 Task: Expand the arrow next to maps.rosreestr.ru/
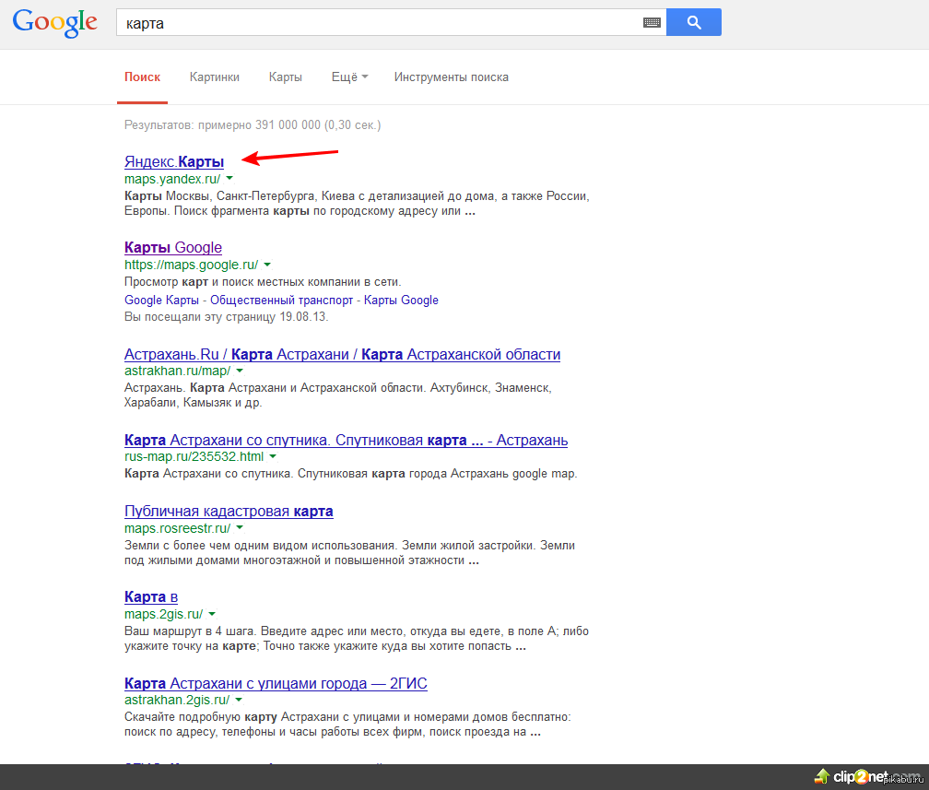240,527
